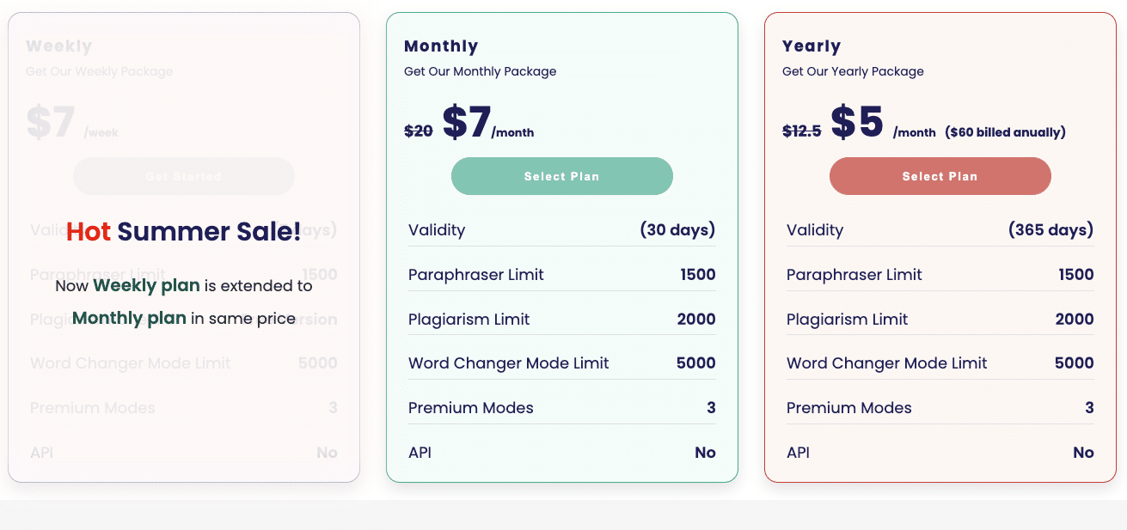Click Validity row in Monthly card
Screen dimensions: 1127x530
pos(562,229)
